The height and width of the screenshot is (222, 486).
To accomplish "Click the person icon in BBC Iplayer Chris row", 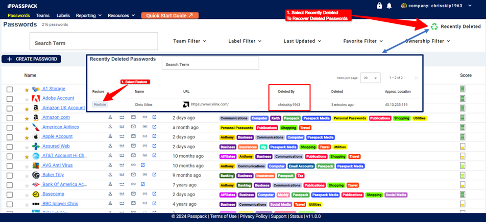I will click(110, 204).
